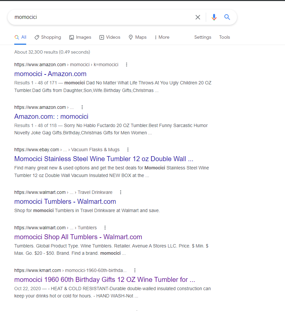Click snippet text 'Results 1 - 48 of 171'
Screen dimensions: 285x311
(35, 83)
